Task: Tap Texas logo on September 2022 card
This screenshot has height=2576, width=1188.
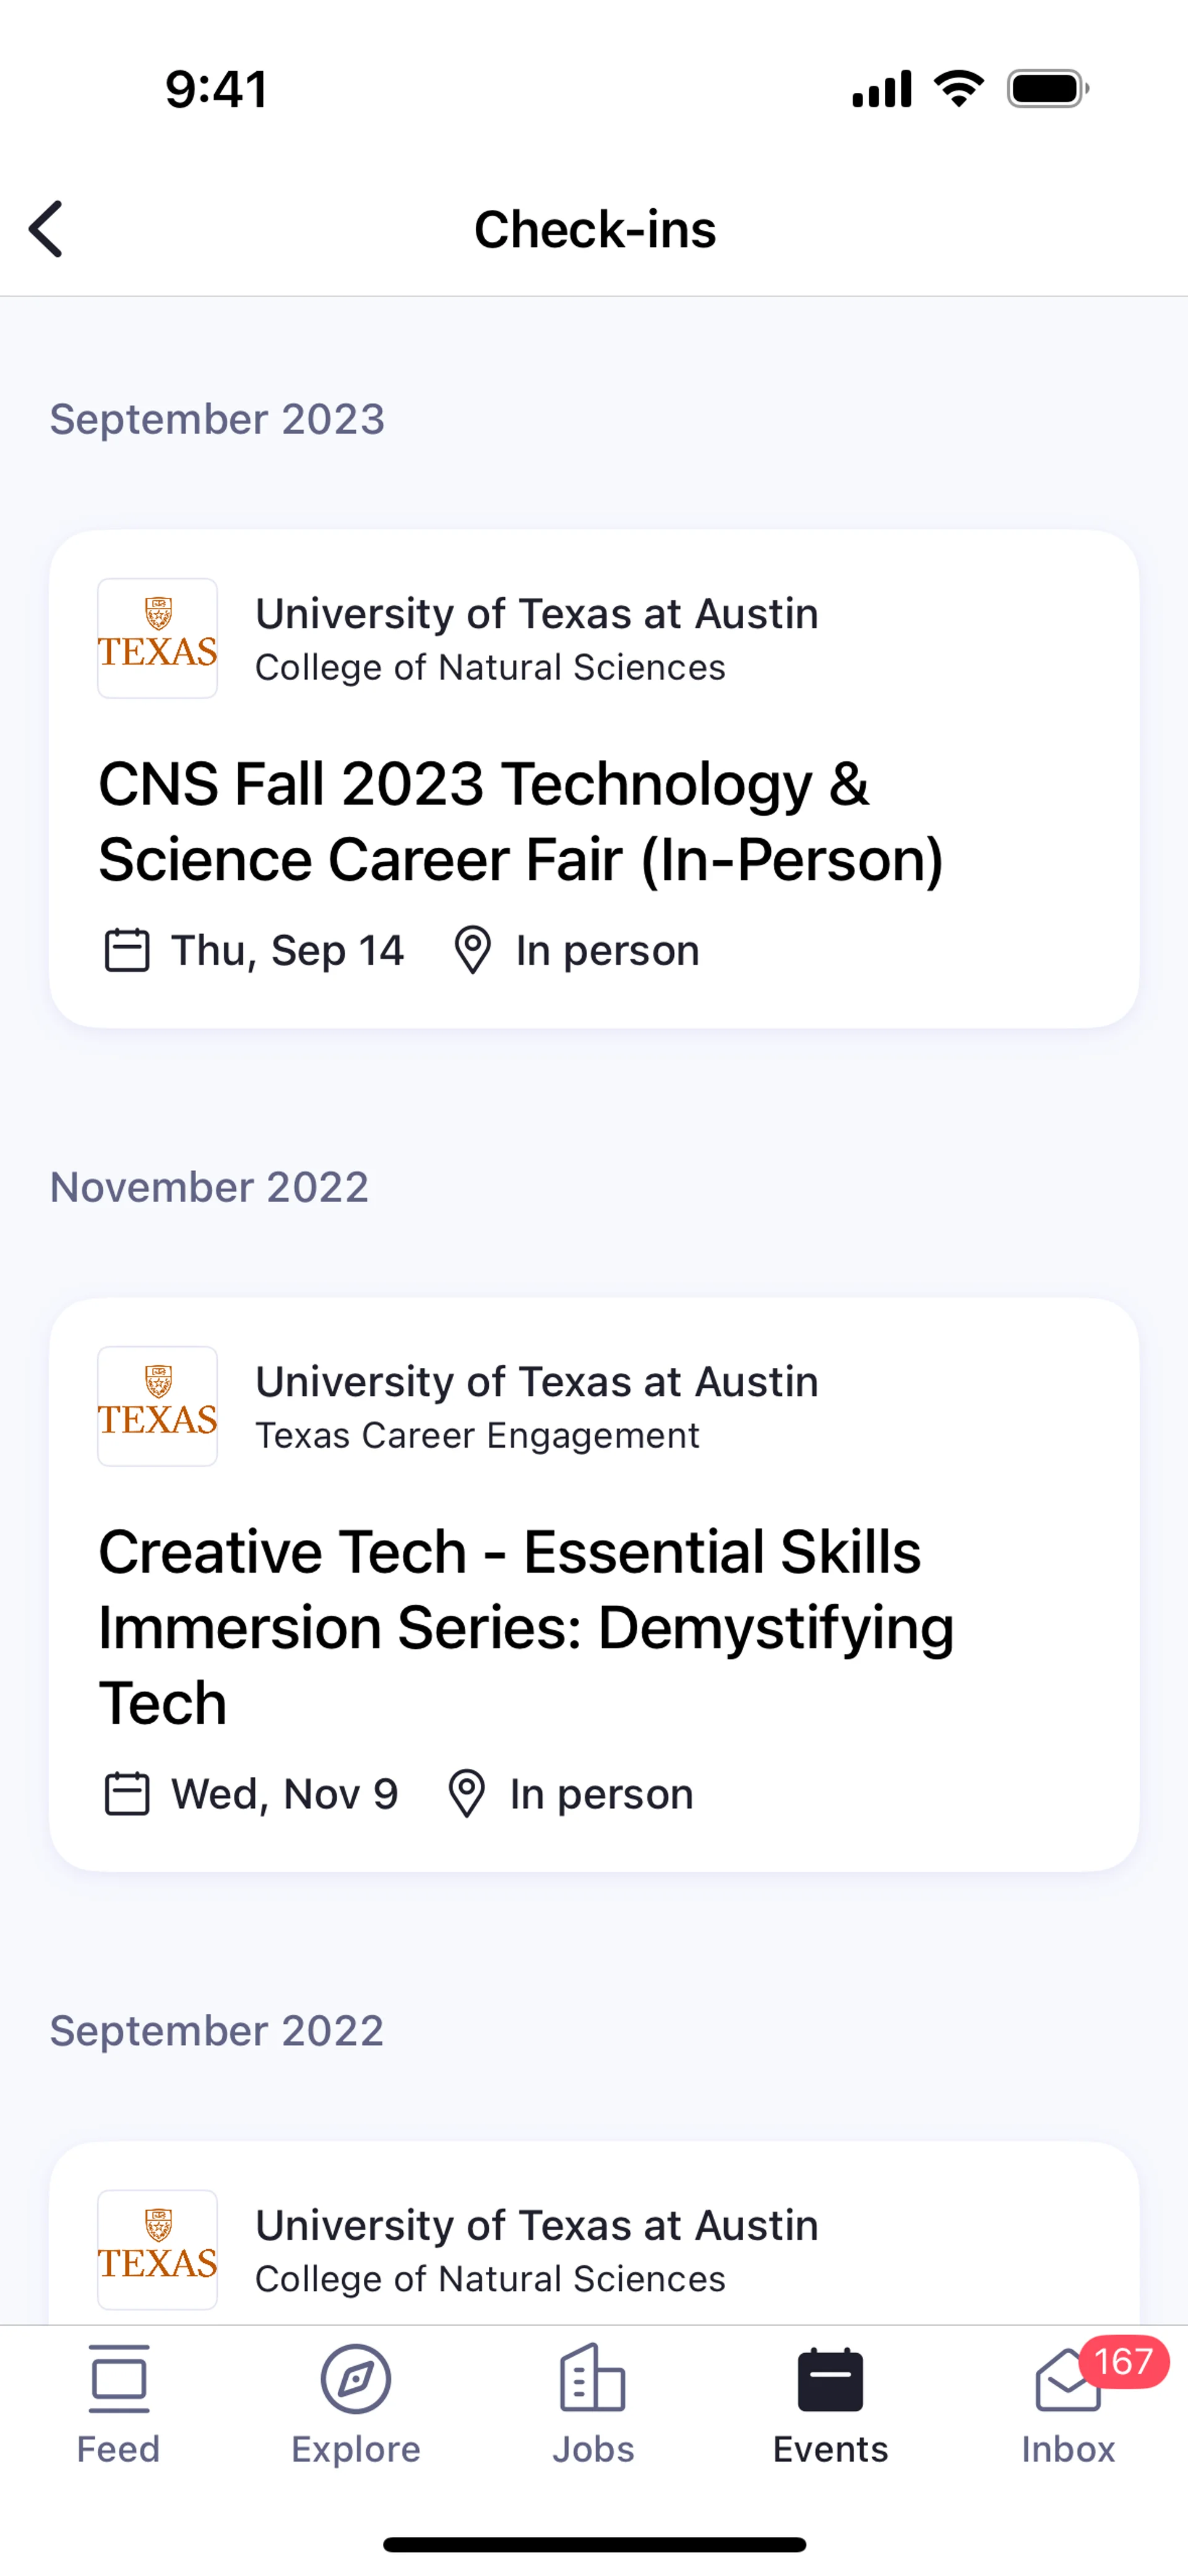Action: (x=157, y=2250)
